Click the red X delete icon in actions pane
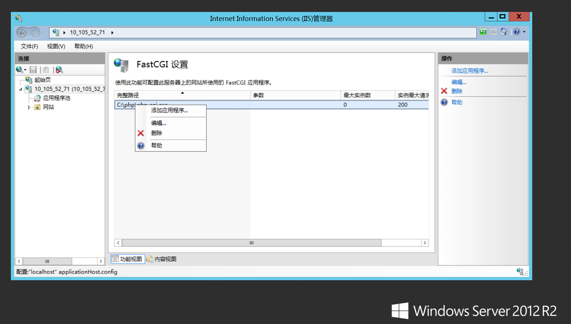 point(444,91)
